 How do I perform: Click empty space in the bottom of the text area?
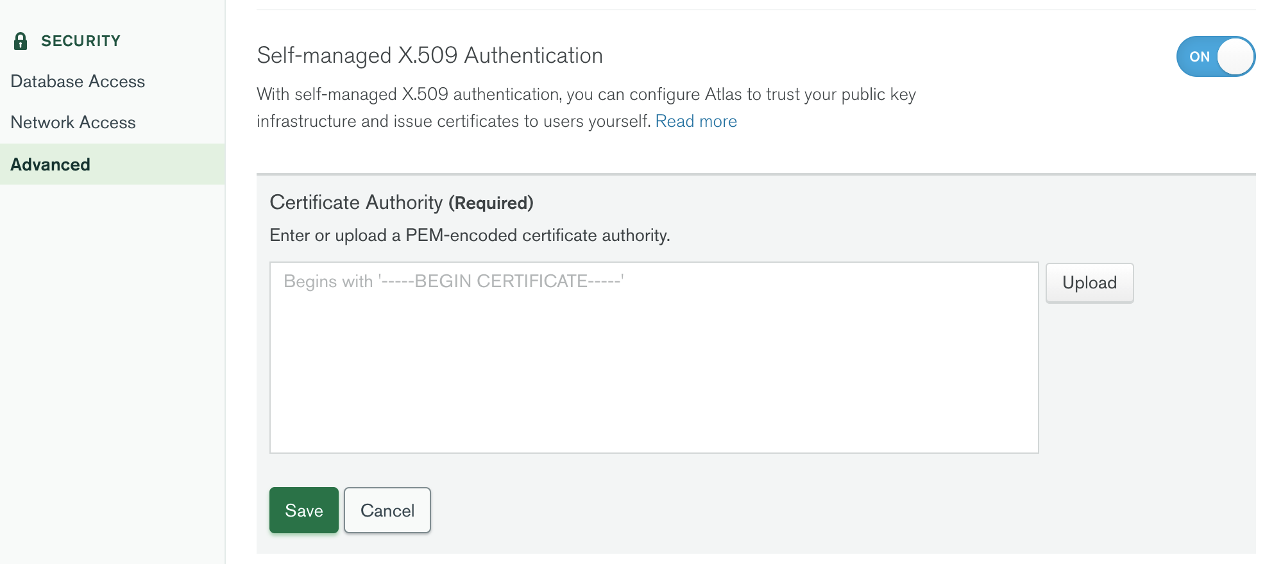(x=653, y=423)
